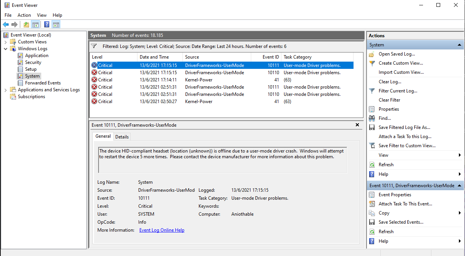Toggle the Action Pane toolbar button
The image size is (465, 256).
pyautogui.click(x=56, y=25)
